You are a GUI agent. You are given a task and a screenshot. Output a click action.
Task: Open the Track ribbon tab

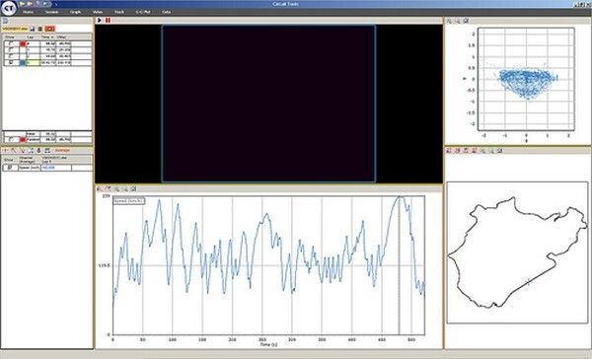click(119, 12)
